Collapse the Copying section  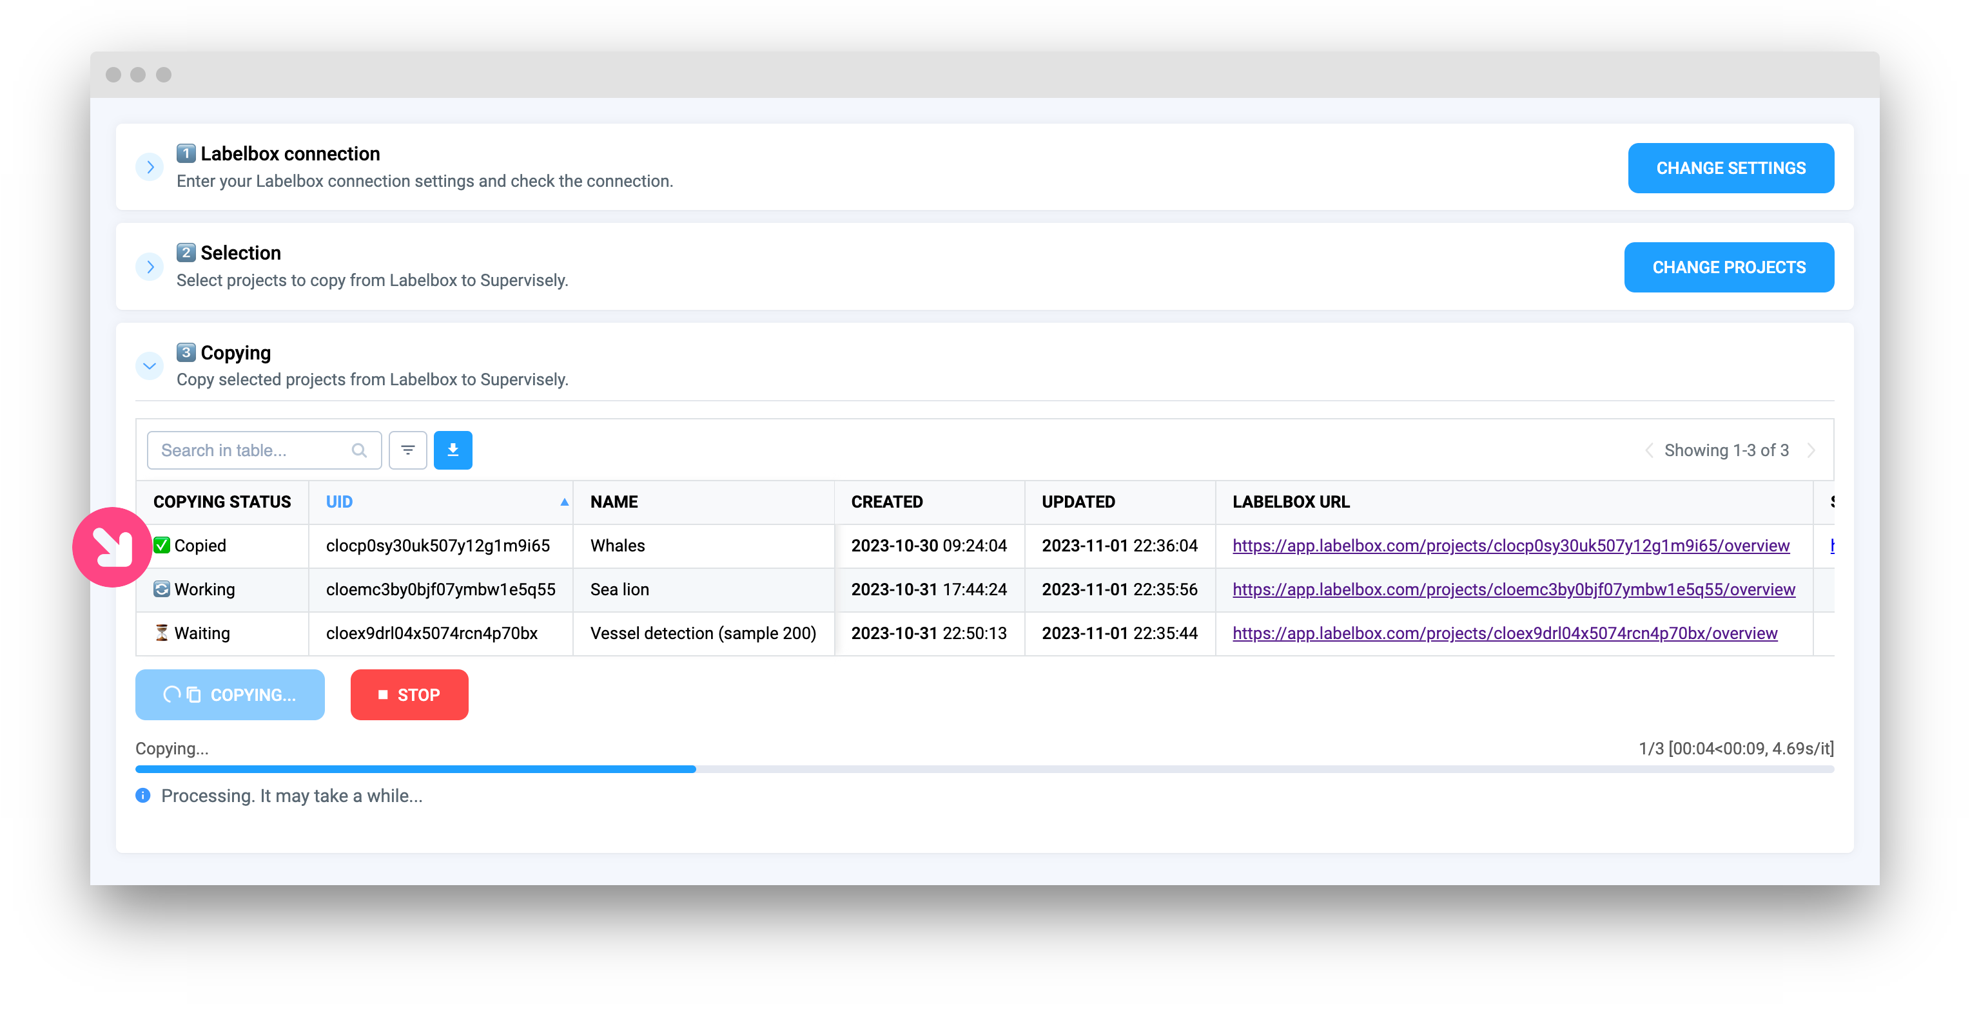[150, 366]
